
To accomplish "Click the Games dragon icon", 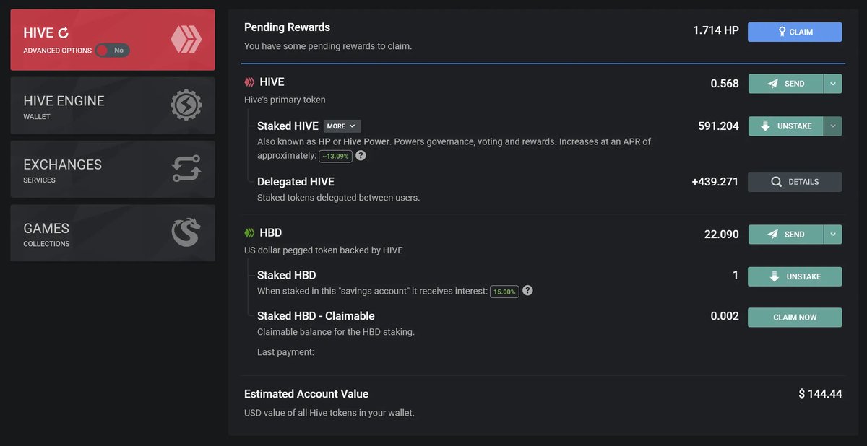I will click(x=186, y=232).
